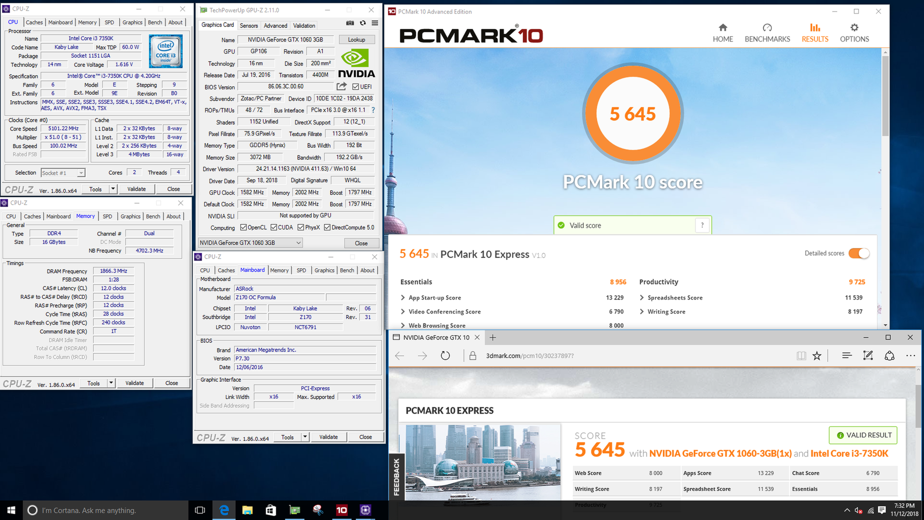Click PCMark 10 Express result thumbnail image

483,462
